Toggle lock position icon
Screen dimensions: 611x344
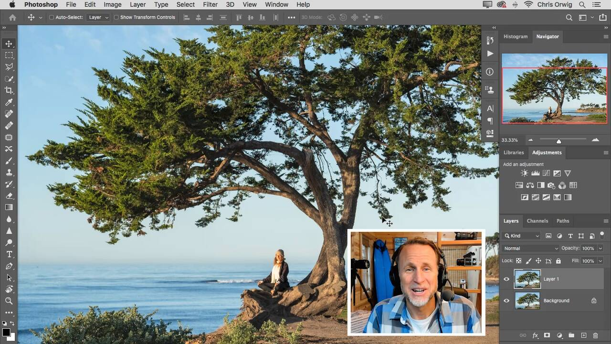pos(538,261)
